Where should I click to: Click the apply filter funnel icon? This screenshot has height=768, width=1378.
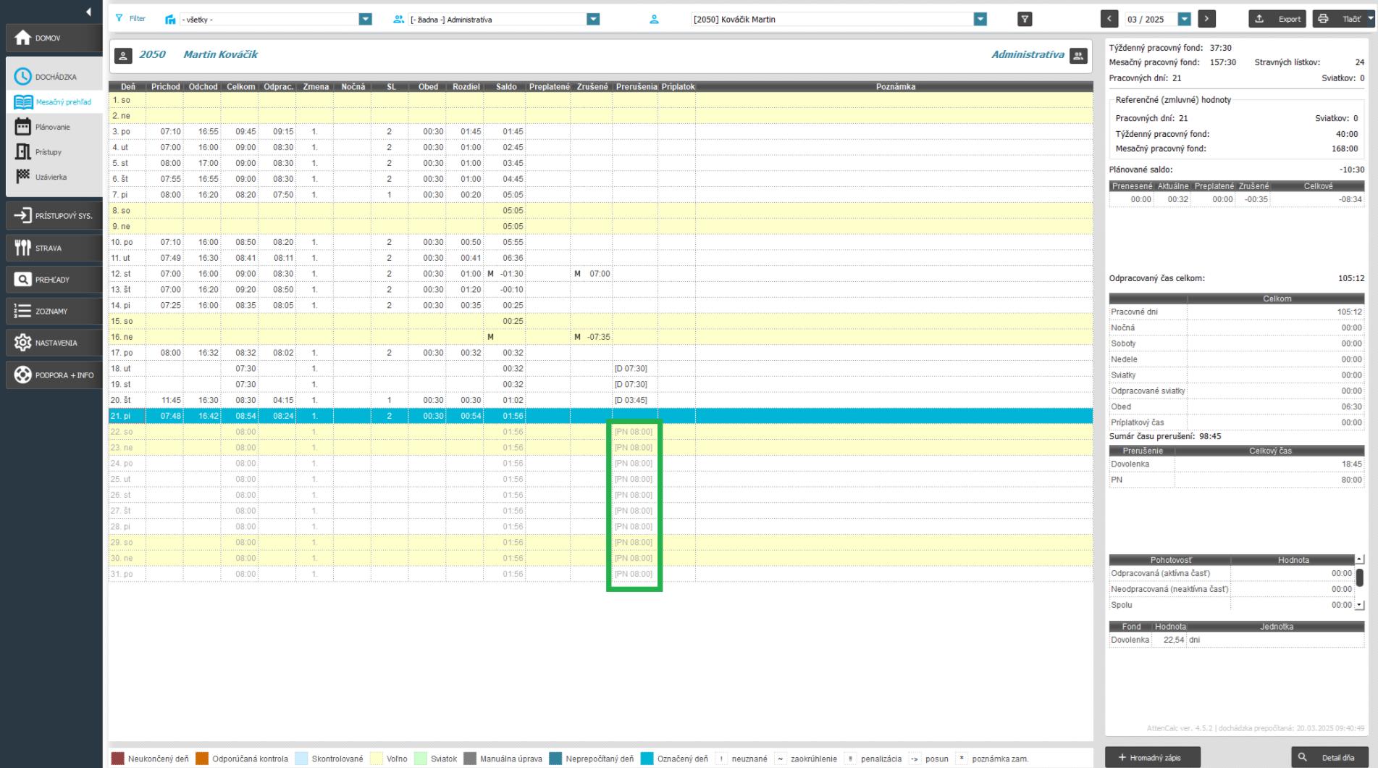[x=1025, y=20]
